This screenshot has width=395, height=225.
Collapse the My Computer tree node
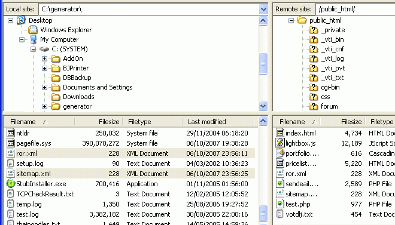pos(22,39)
